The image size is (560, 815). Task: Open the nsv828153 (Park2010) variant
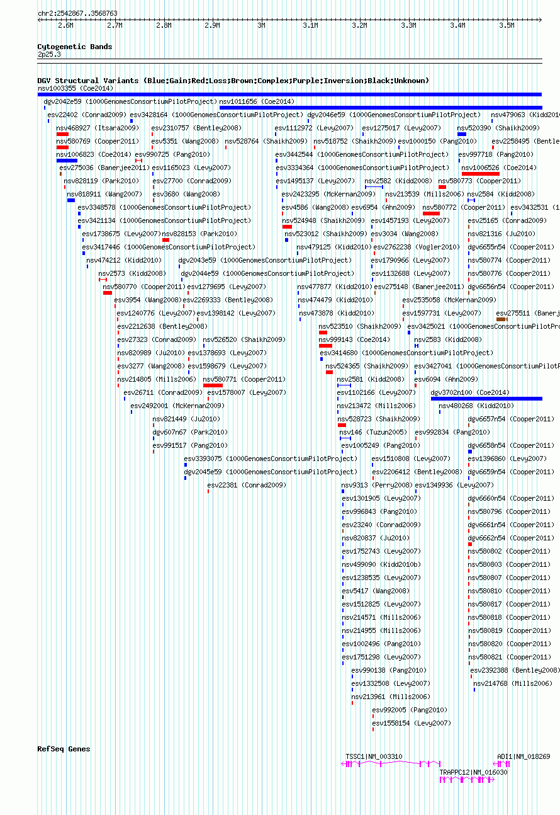click(199, 234)
